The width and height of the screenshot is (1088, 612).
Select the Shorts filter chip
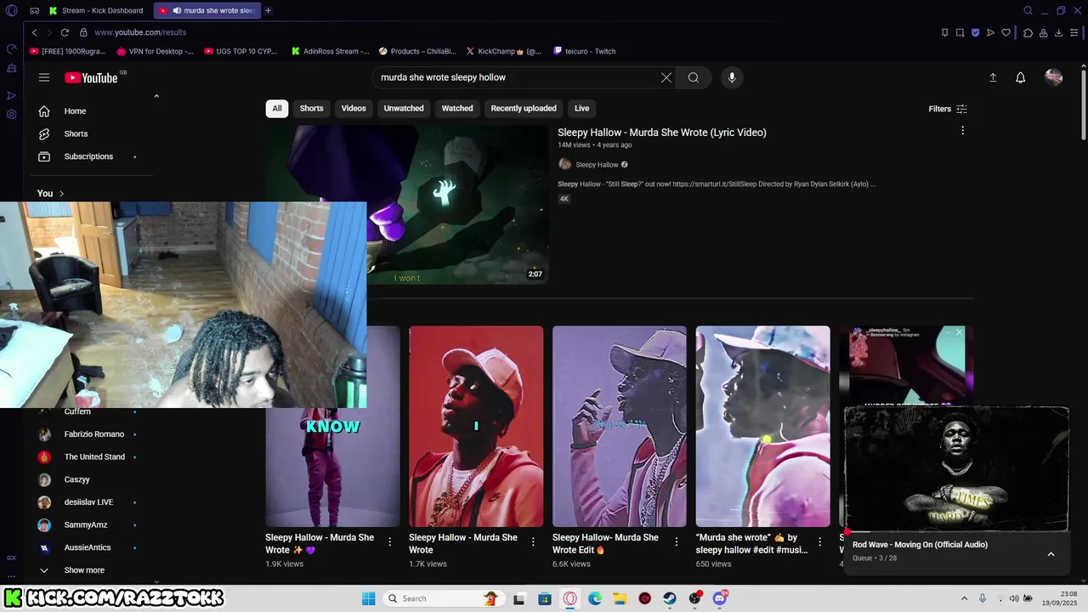pyautogui.click(x=311, y=109)
